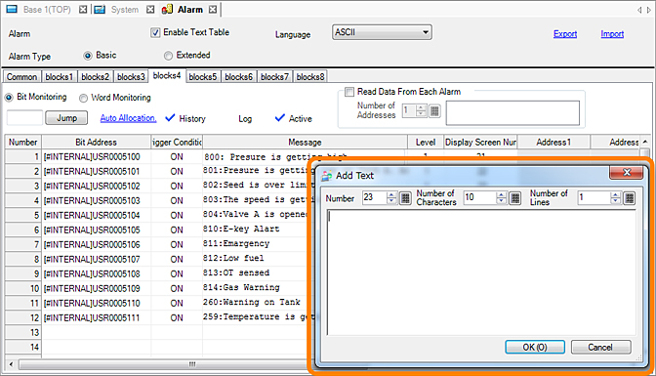Select message '812:Low fuel'
The image size is (656, 376).
pyautogui.click(x=233, y=259)
